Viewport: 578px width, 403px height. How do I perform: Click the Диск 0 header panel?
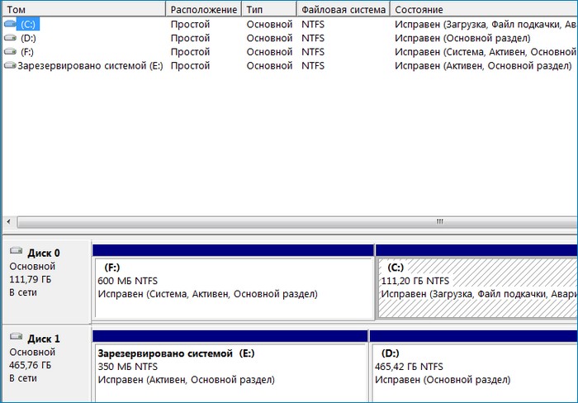[45, 281]
